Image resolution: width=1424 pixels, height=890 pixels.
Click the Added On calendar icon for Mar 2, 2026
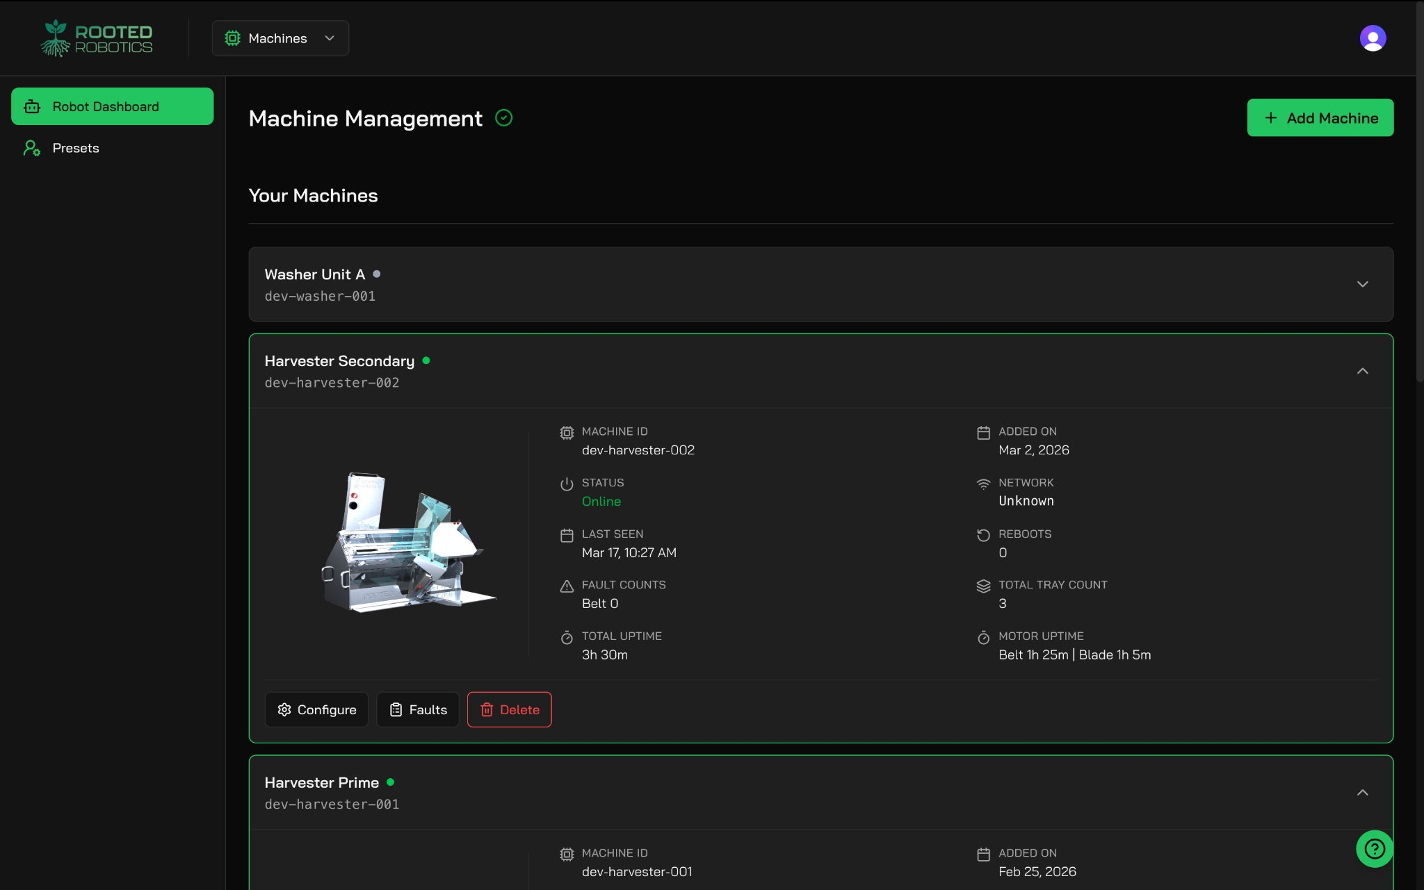pyautogui.click(x=983, y=433)
